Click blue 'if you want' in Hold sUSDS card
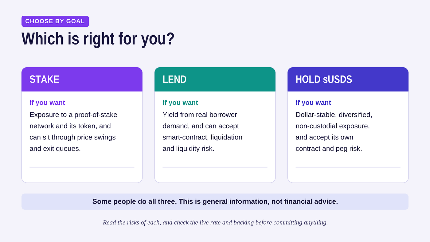The height and width of the screenshot is (242, 430). point(313,103)
